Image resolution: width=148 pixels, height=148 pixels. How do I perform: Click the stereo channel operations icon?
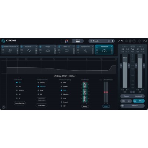click(x=123, y=101)
